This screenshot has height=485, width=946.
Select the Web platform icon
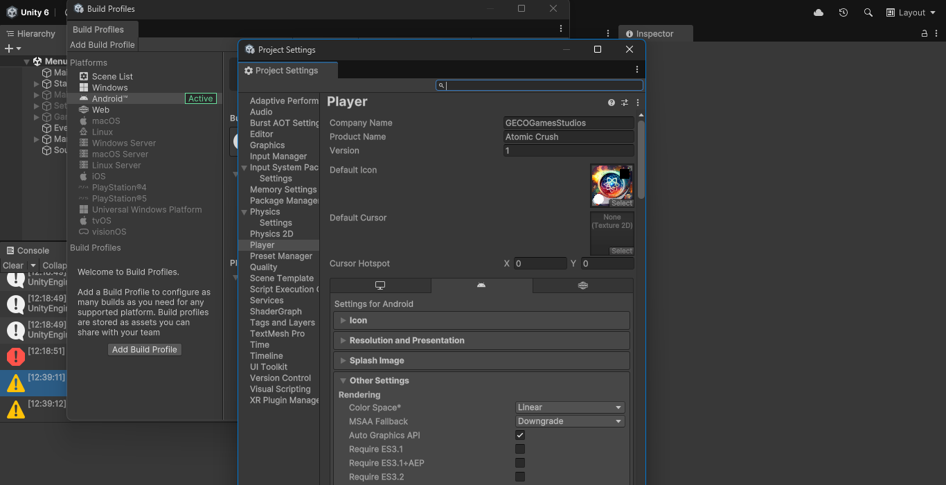click(x=84, y=109)
